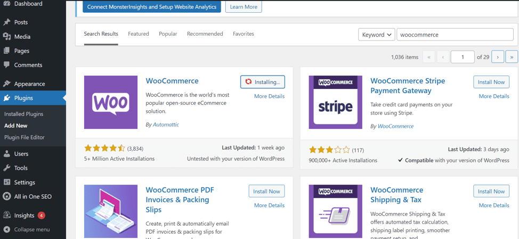
Task: Open More Details for Stripe Payment Gateway
Action: (x=494, y=96)
